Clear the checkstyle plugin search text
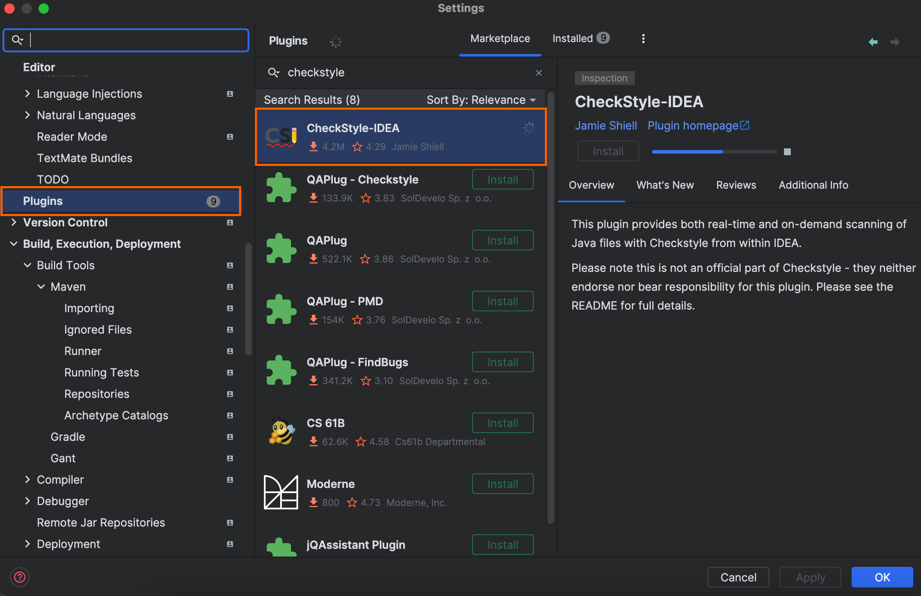 (538, 73)
